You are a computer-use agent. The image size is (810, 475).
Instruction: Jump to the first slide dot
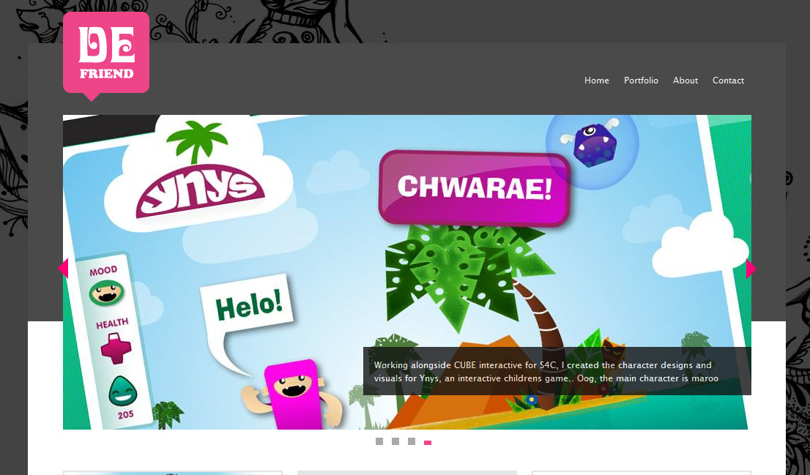click(379, 441)
